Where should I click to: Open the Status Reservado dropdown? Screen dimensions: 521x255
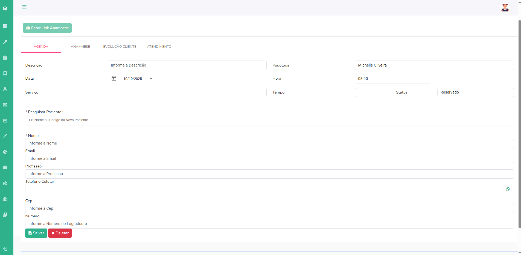(475, 92)
